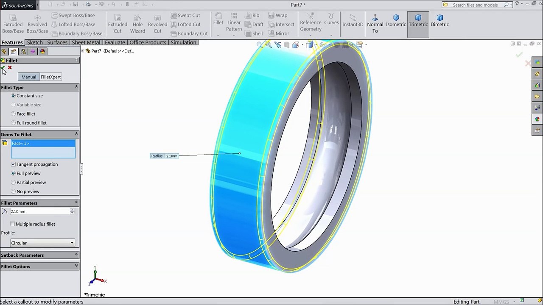Switch to Isometric view
The image size is (543, 305).
396,21
